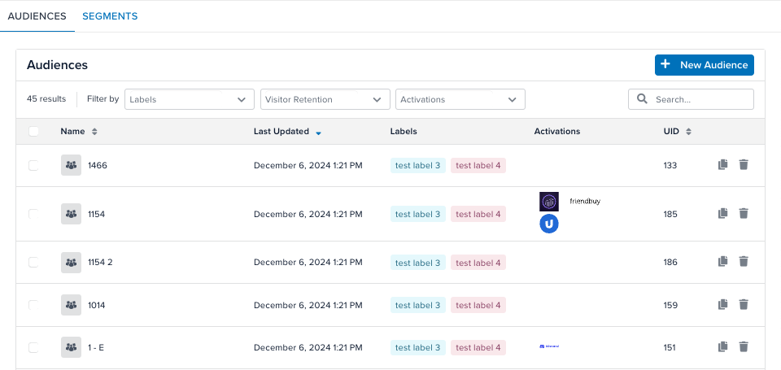781x370 pixels.
Task: Click the group icon for audience 1014
Action: point(72,305)
